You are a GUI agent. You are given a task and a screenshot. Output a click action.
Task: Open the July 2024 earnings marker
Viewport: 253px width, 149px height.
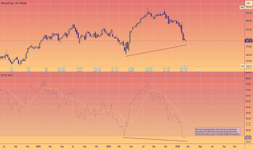78,69
